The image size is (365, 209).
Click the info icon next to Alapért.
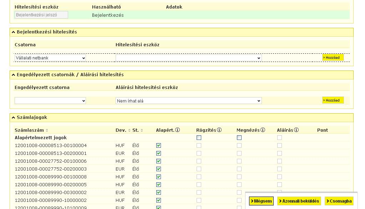tap(177, 130)
